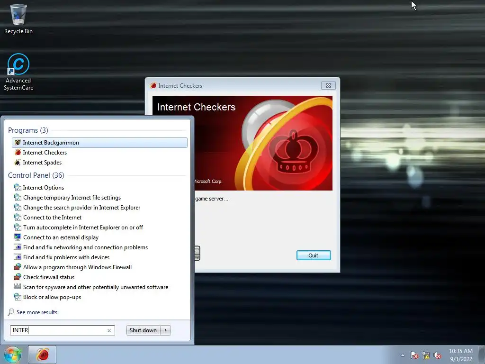
Task: Click the Internet Spades icon
Action: [18, 163]
